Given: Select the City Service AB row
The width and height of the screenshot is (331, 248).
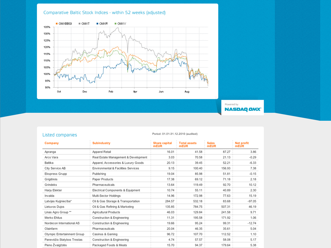Looking at the screenshot, I should pyautogui.click(x=55, y=168).
